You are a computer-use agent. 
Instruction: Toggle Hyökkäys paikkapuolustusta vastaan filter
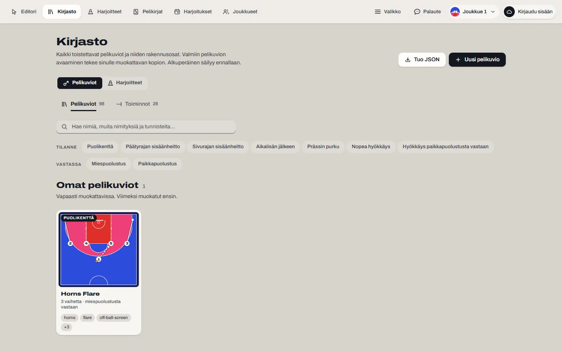coord(445,147)
